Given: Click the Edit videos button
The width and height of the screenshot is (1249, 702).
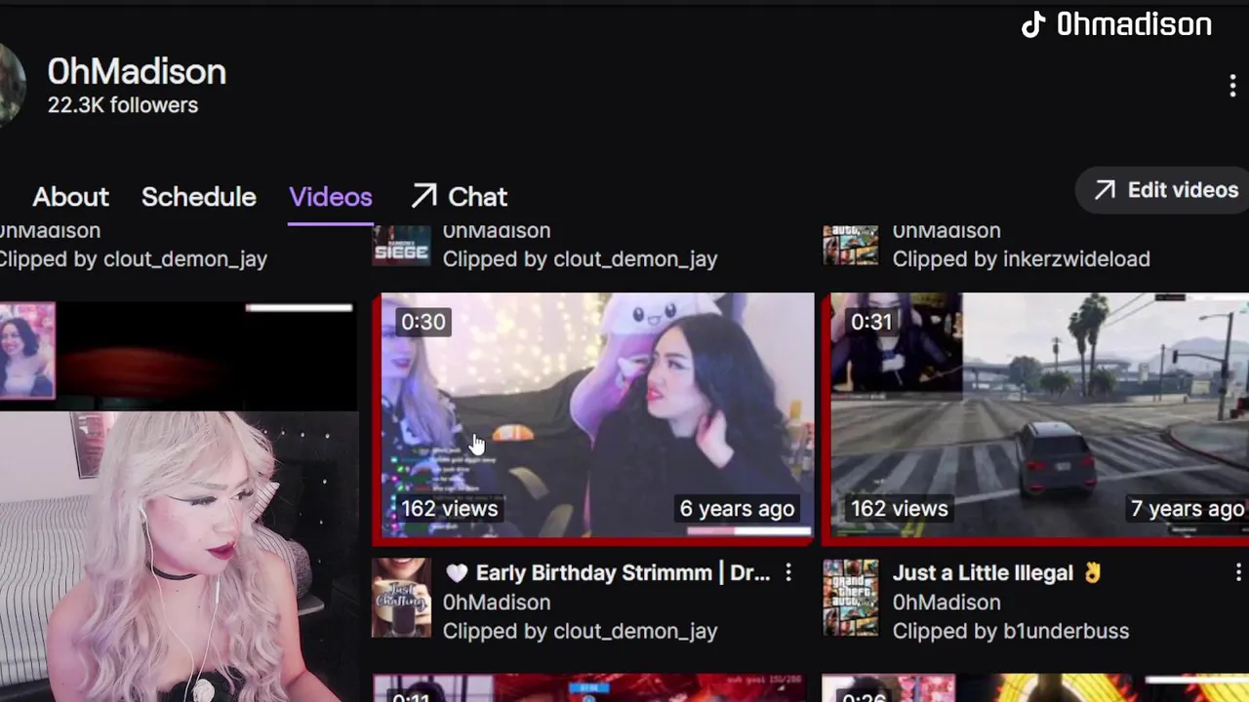Looking at the screenshot, I should click(1165, 190).
